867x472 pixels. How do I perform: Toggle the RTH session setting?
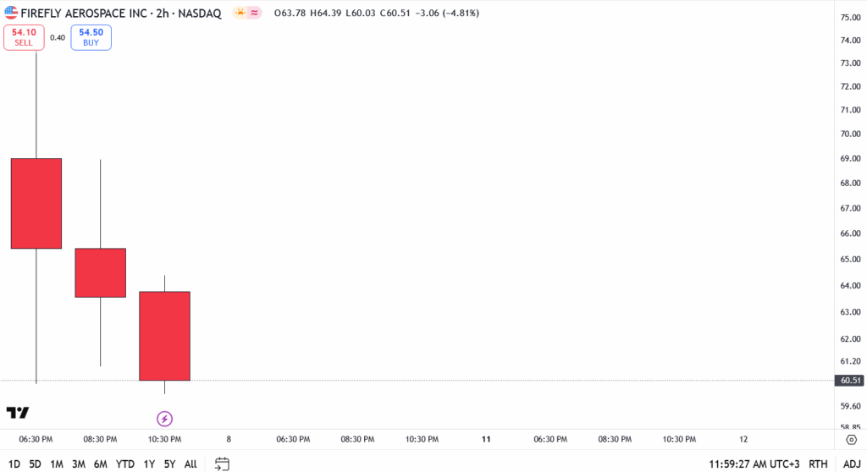point(818,464)
